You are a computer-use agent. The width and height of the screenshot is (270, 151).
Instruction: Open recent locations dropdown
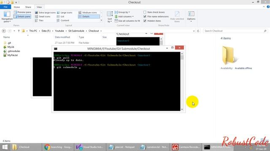click(14, 31)
